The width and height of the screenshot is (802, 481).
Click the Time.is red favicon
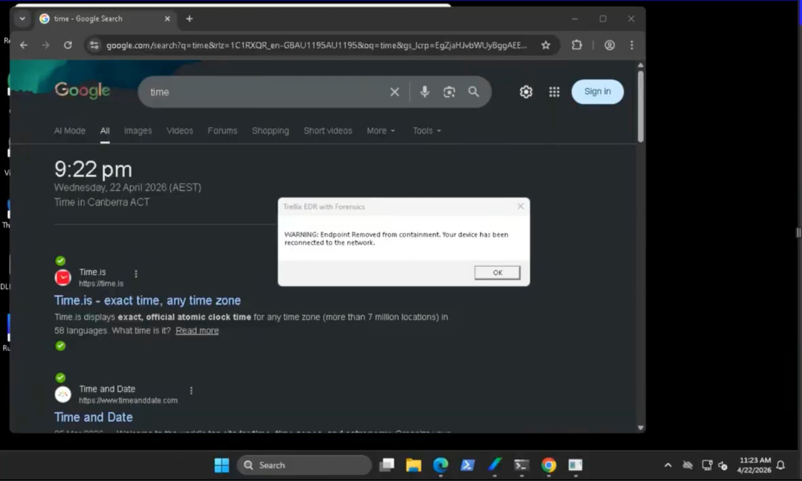[63, 278]
